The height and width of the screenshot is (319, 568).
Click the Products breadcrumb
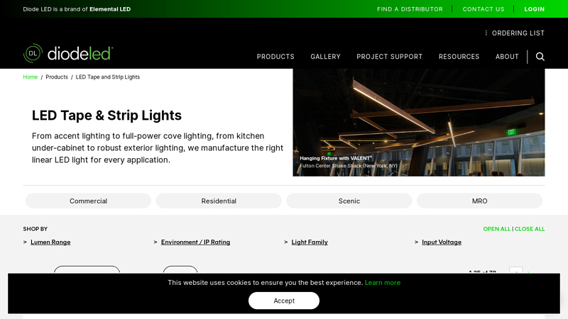tap(57, 77)
